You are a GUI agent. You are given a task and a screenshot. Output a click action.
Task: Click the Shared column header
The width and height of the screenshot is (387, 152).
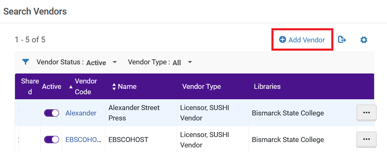pyautogui.click(x=30, y=87)
